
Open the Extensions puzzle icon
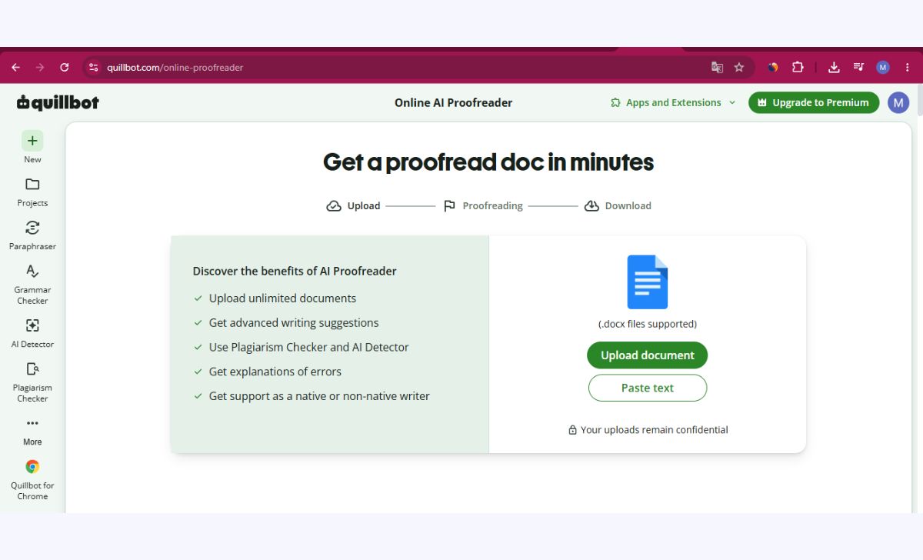[798, 68]
